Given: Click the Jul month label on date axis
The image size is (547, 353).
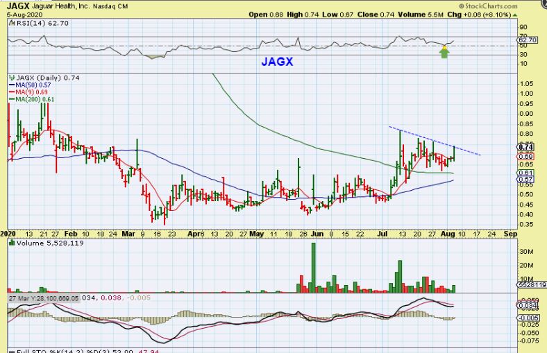Looking at the screenshot, I should click(x=382, y=234).
